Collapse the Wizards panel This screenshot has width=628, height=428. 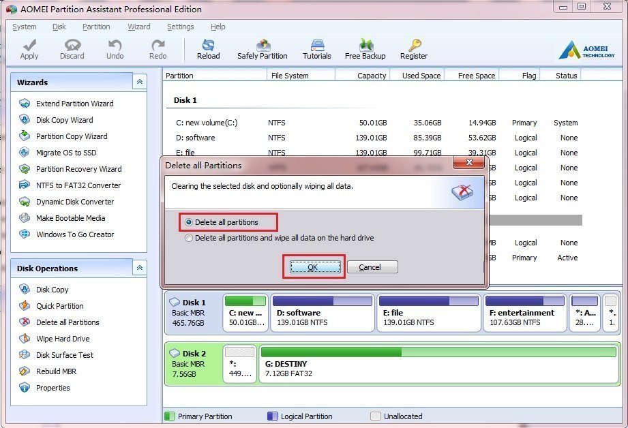[140, 82]
